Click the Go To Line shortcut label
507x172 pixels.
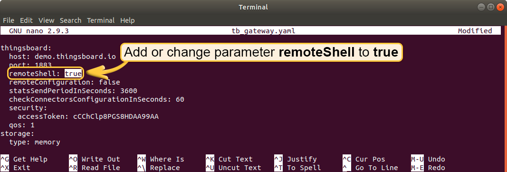pos(376,168)
